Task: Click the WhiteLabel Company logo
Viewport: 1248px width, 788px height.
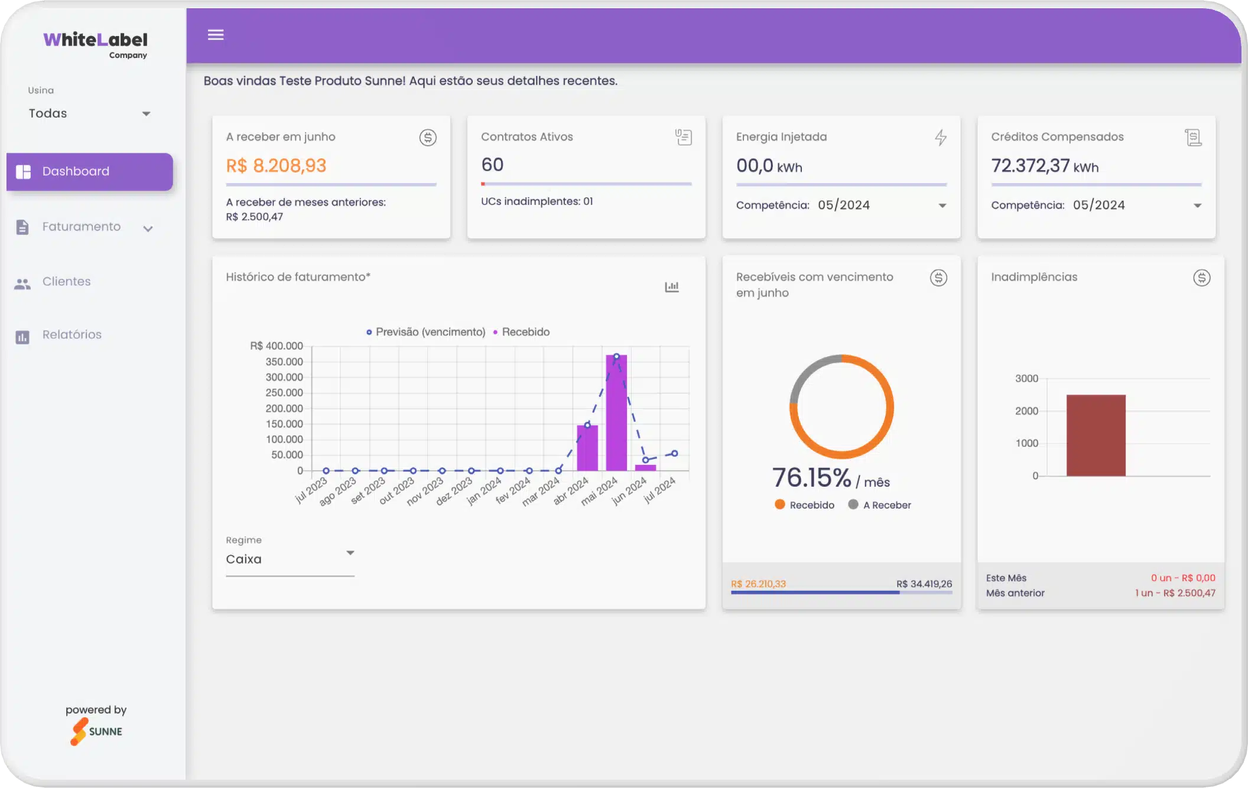Action: coord(96,45)
